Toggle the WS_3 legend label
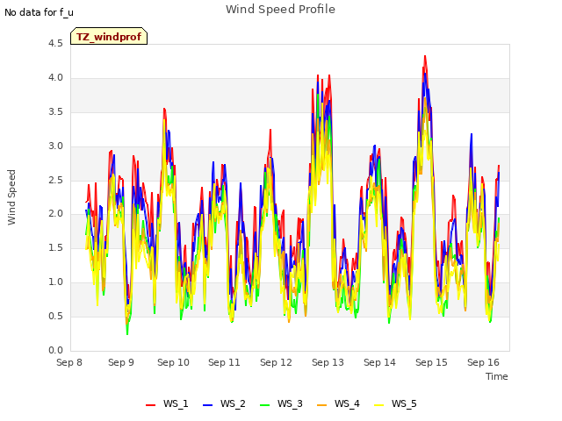Image resolution: width=562 pixels, height=421 pixels. click(x=290, y=403)
